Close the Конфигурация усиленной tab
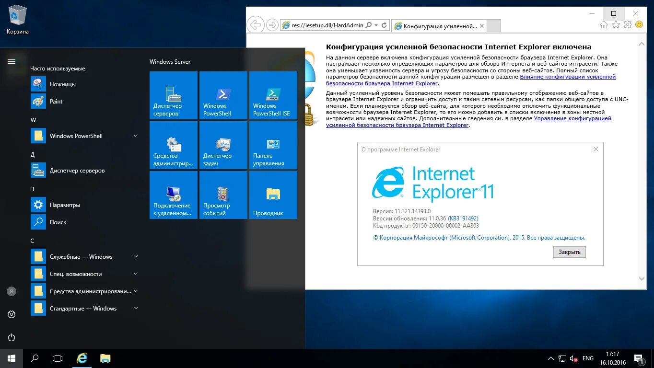This screenshot has width=654, height=368. click(482, 26)
